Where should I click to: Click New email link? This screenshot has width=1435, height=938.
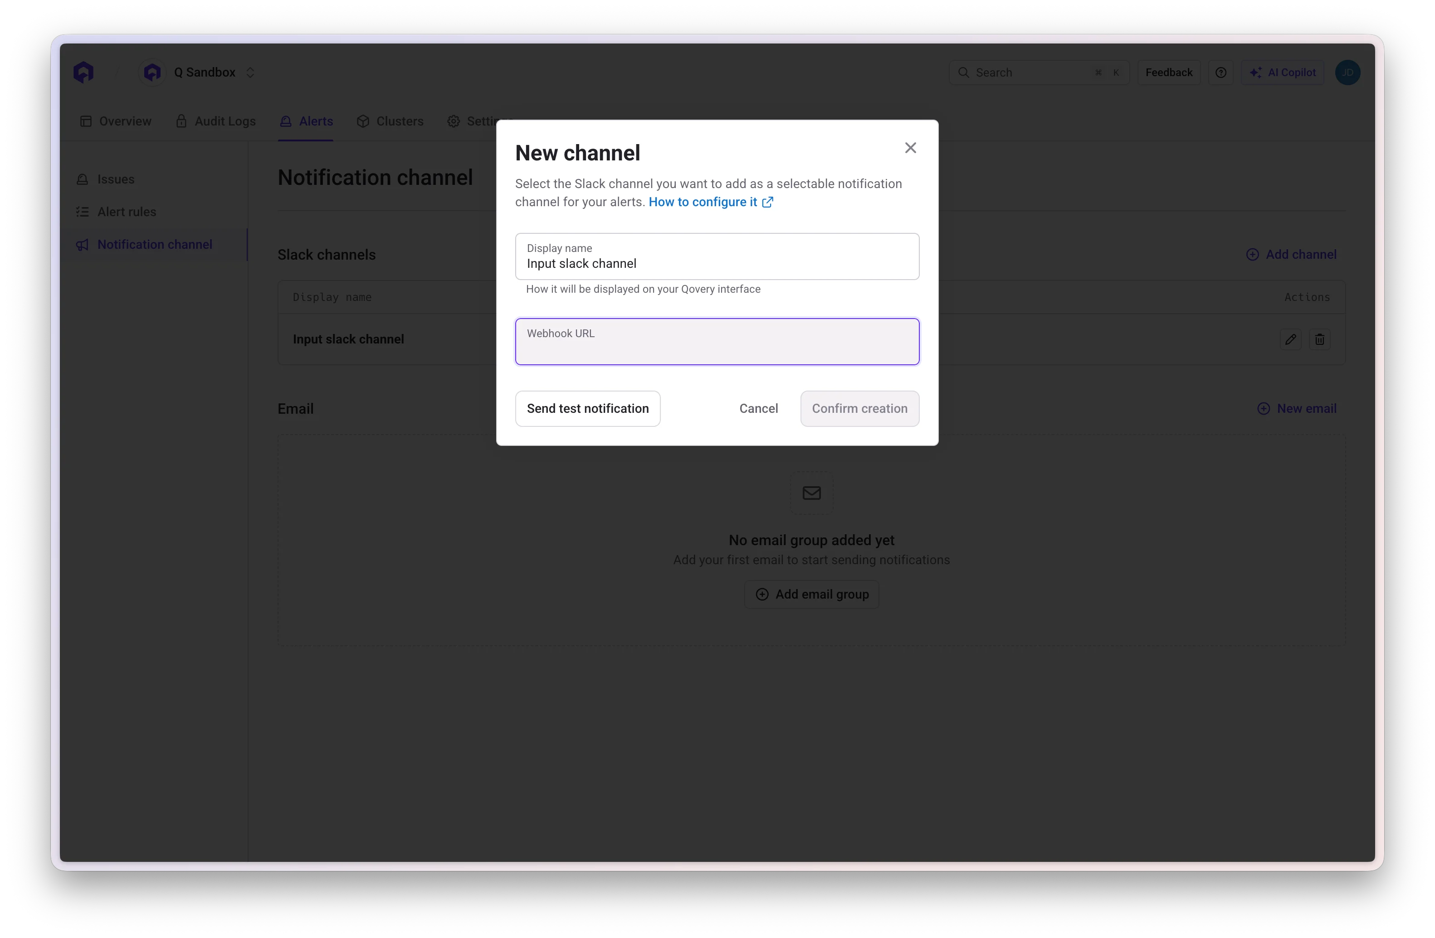coord(1297,408)
